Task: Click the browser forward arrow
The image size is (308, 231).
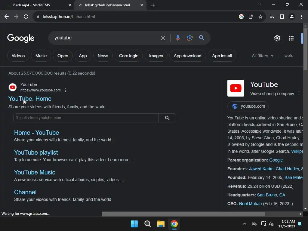Action: [16, 17]
